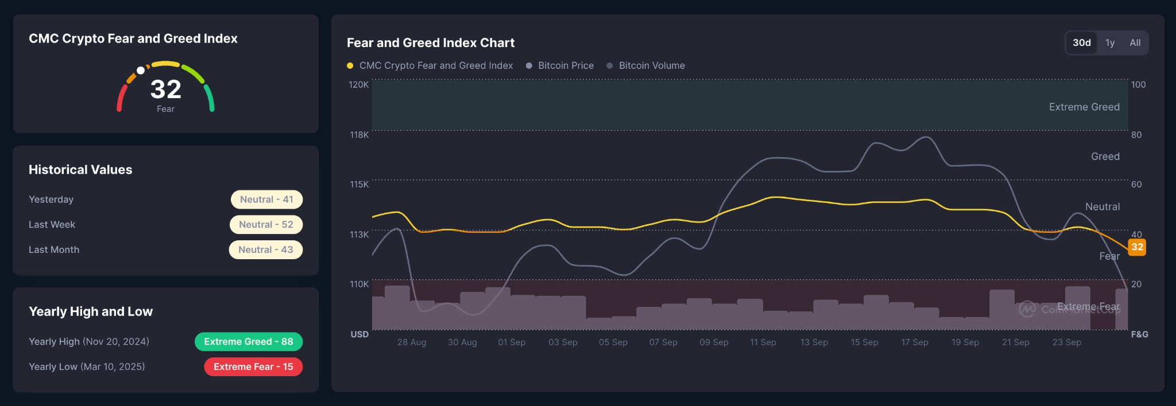Click the Bitcoin Price legend dot

point(529,66)
